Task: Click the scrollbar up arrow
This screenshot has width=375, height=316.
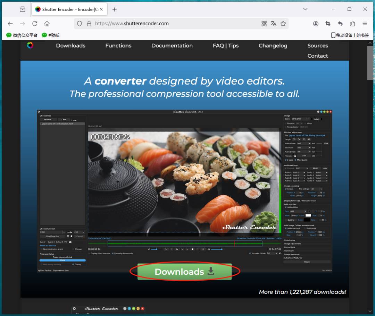Action: pos(370,43)
